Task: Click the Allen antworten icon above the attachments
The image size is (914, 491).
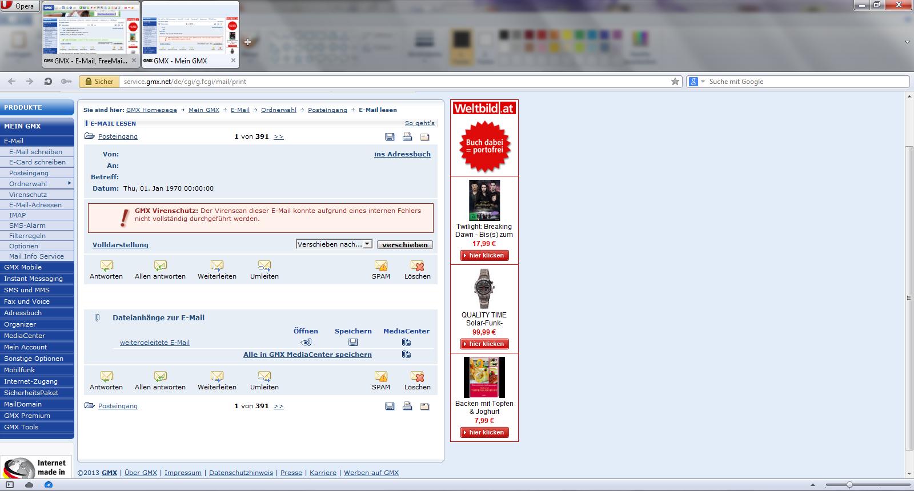Action: pyautogui.click(x=161, y=265)
